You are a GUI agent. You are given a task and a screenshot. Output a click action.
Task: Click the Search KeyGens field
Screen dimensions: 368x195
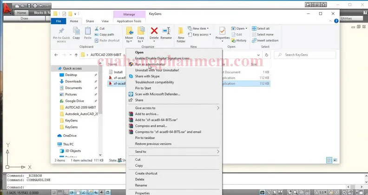point(305,55)
